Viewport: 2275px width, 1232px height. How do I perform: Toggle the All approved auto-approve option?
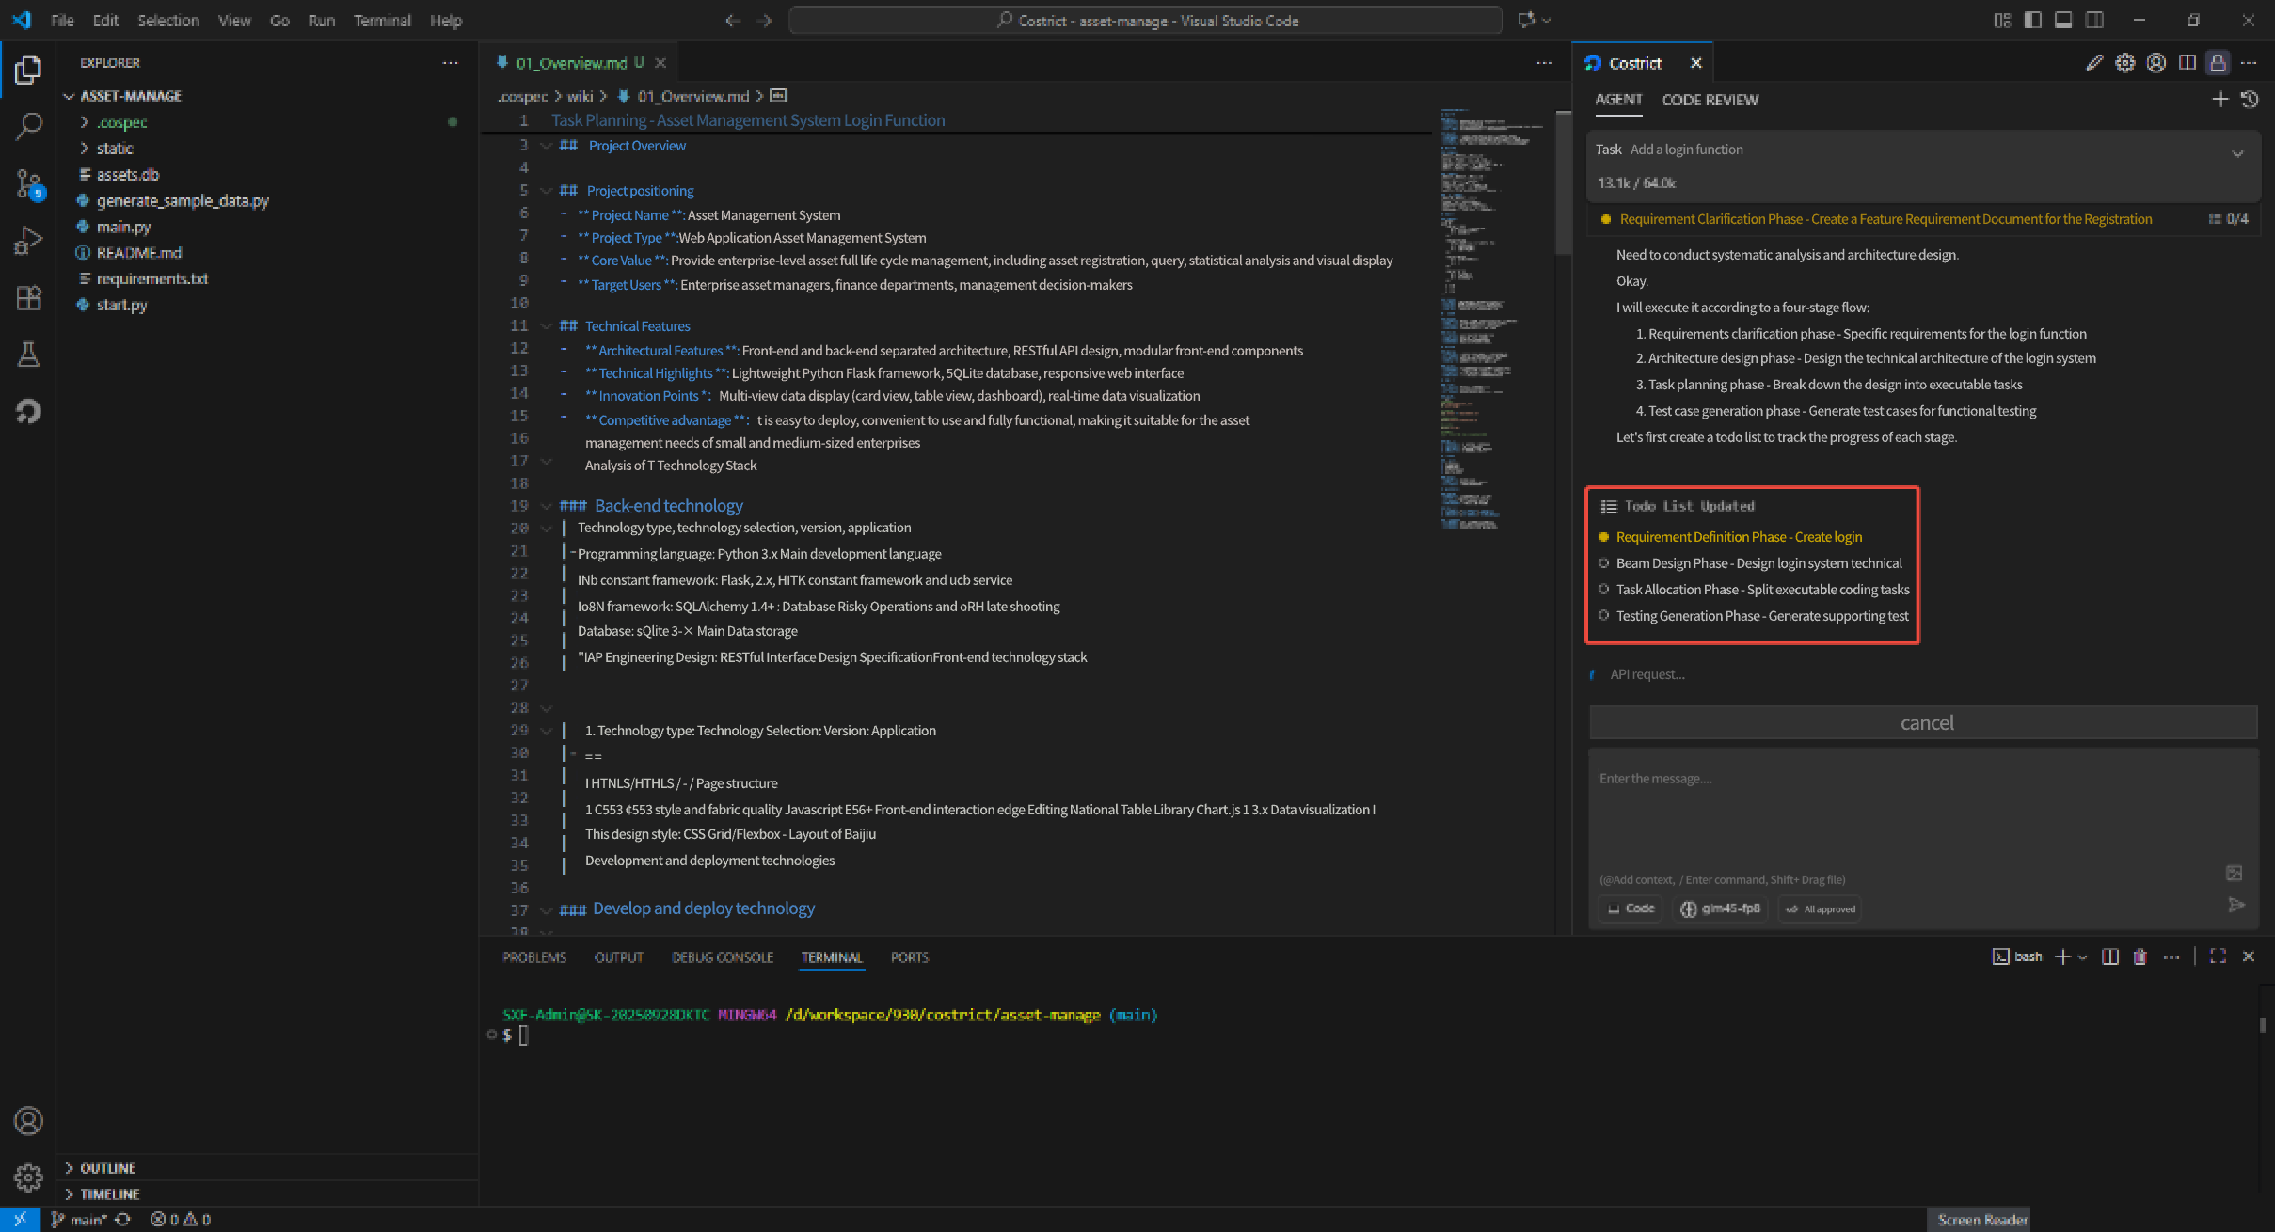tap(1821, 908)
